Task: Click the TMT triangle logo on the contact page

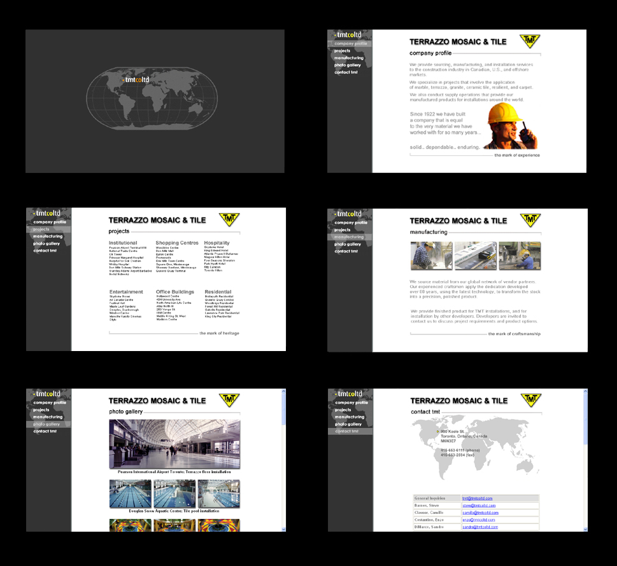Action: [x=530, y=399]
